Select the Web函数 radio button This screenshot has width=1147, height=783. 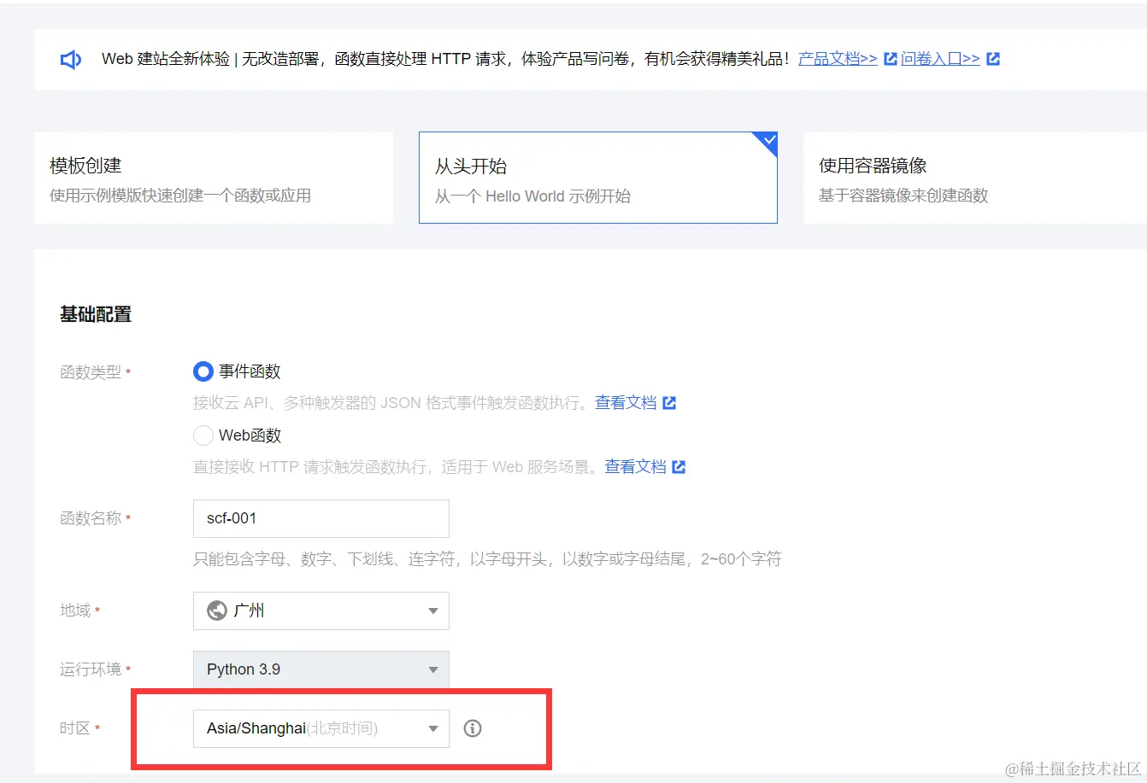203,435
